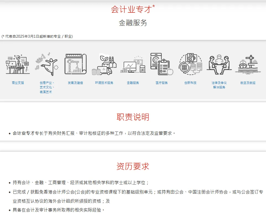
Task: Click the red 资历要求 section heading
Action: (133, 166)
